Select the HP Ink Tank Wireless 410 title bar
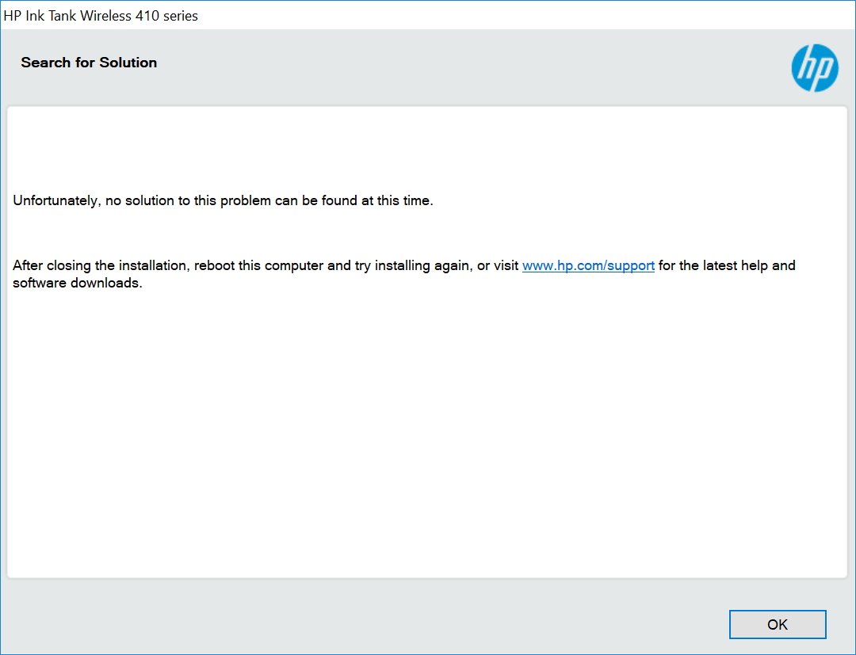856x655 pixels. (101, 15)
